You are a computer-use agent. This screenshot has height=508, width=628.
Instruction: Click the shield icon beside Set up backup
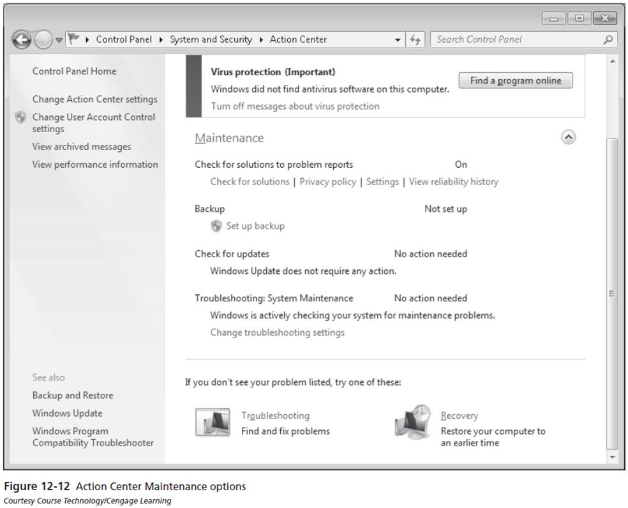pos(216,227)
